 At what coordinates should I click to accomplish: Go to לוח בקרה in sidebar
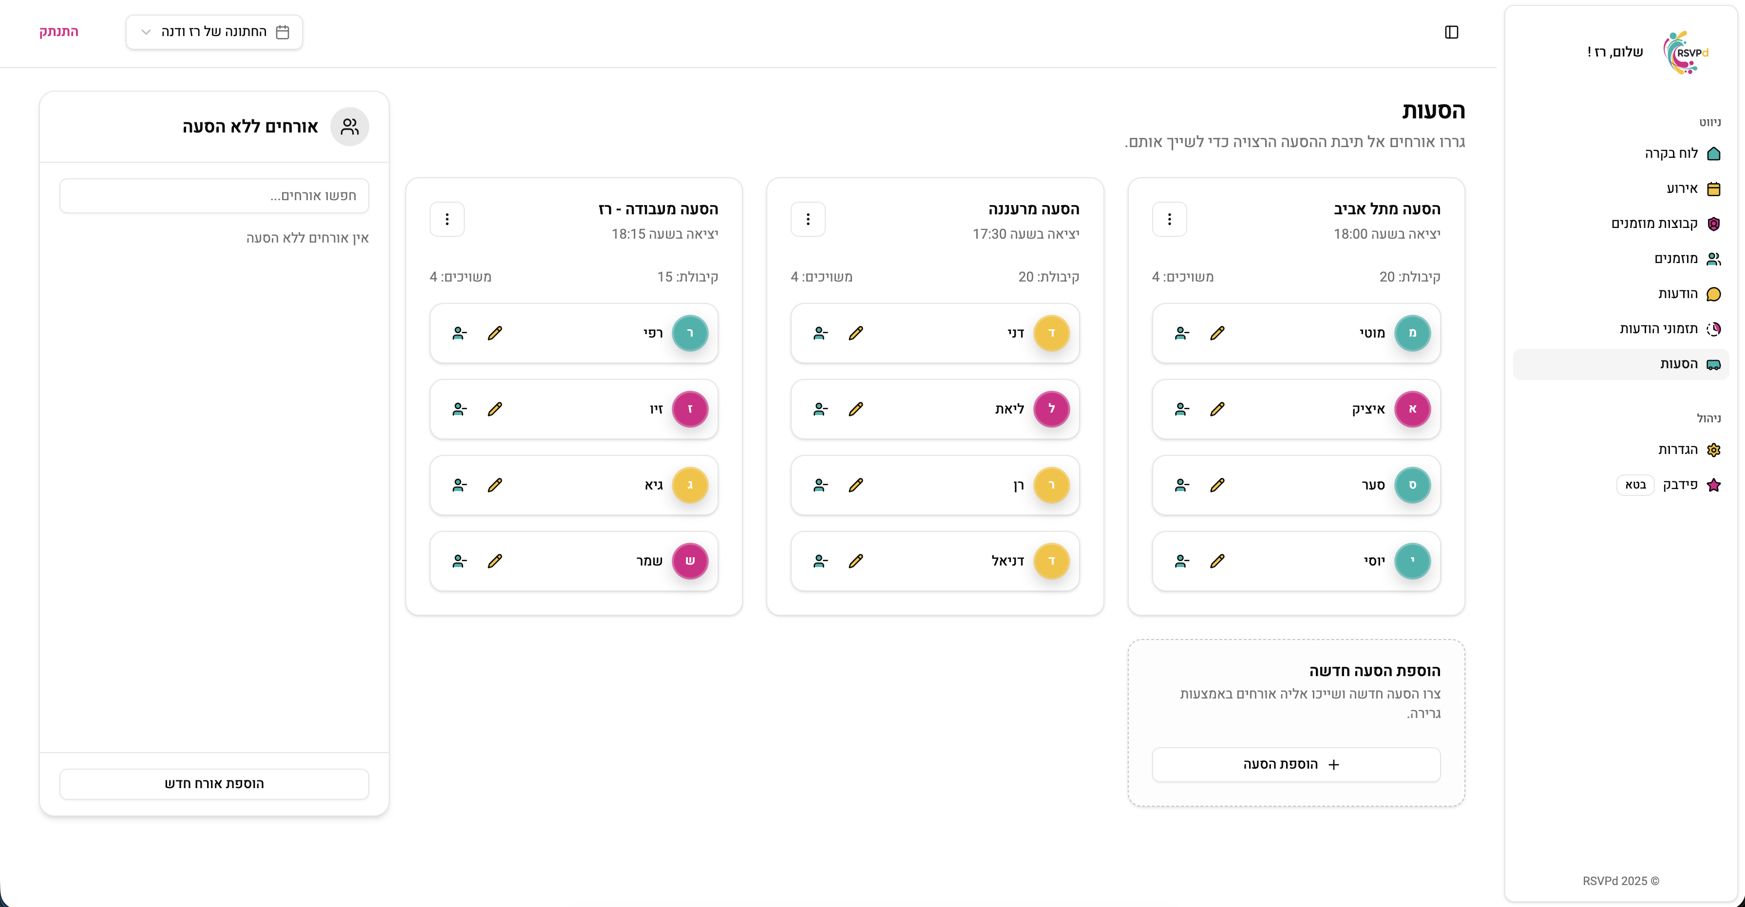coord(1671,154)
